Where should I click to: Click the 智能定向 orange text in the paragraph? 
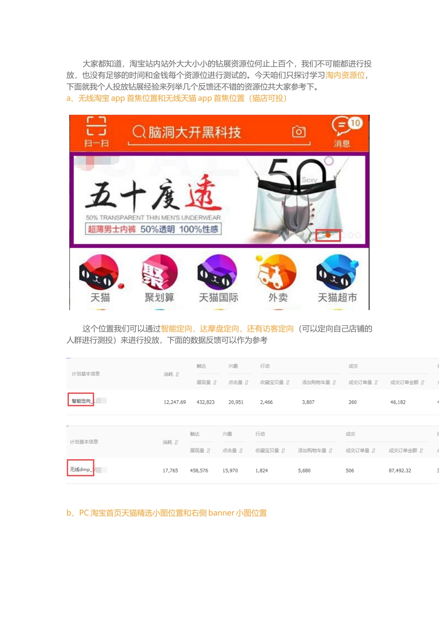pos(176,329)
